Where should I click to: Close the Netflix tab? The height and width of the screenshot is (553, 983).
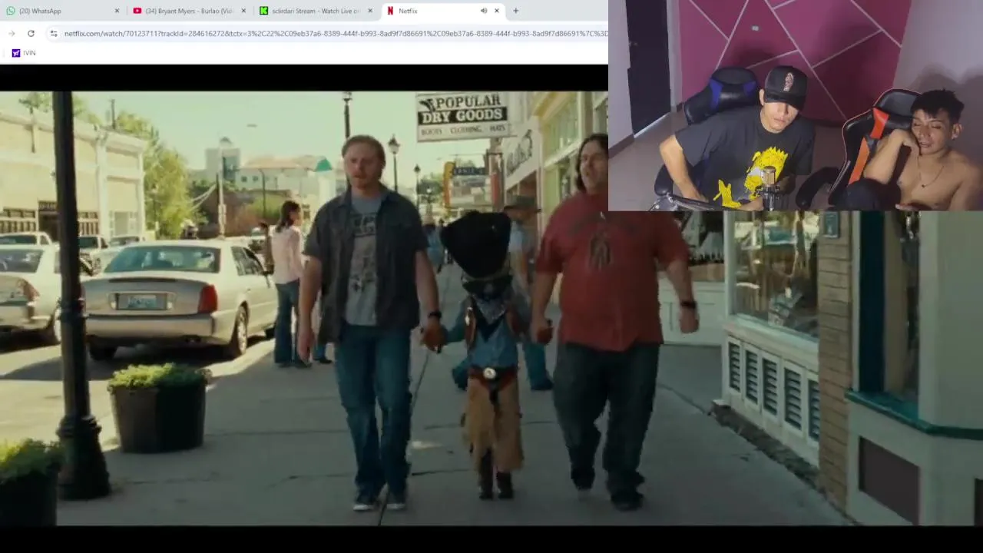pyautogui.click(x=497, y=11)
